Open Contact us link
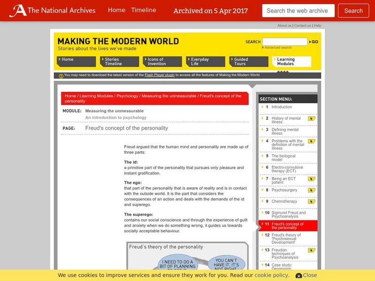The height and width of the screenshot is (281, 375). pos(302,26)
